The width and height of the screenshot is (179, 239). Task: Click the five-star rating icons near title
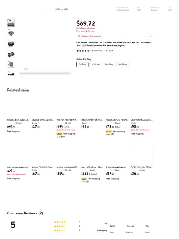tap(83, 51)
